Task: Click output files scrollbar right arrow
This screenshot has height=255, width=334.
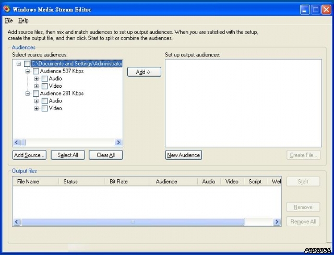Action: pyautogui.click(x=277, y=222)
